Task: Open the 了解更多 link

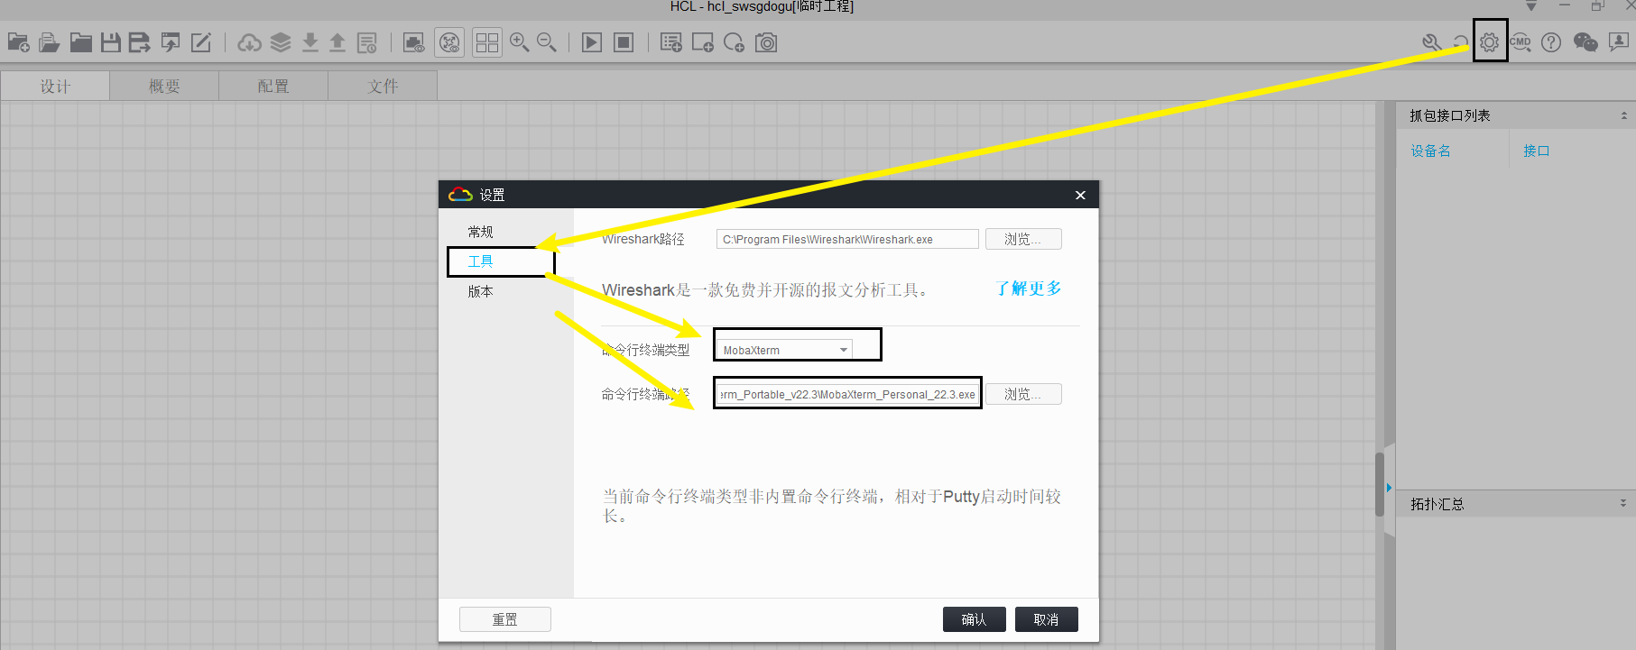Action: coord(1029,288)
